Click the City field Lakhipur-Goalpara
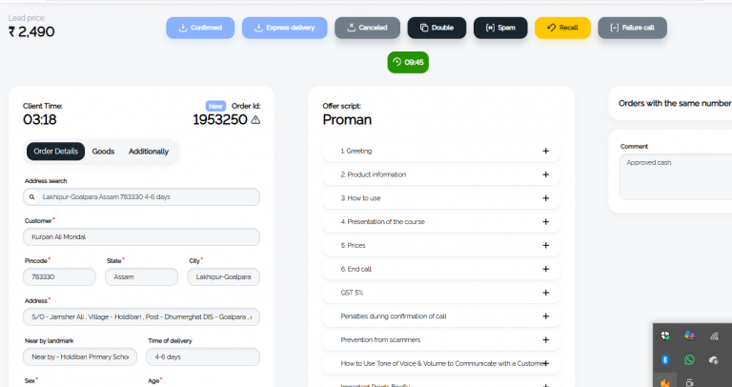Viewport: 732px width, 387px height. click(x=224, y=276)
